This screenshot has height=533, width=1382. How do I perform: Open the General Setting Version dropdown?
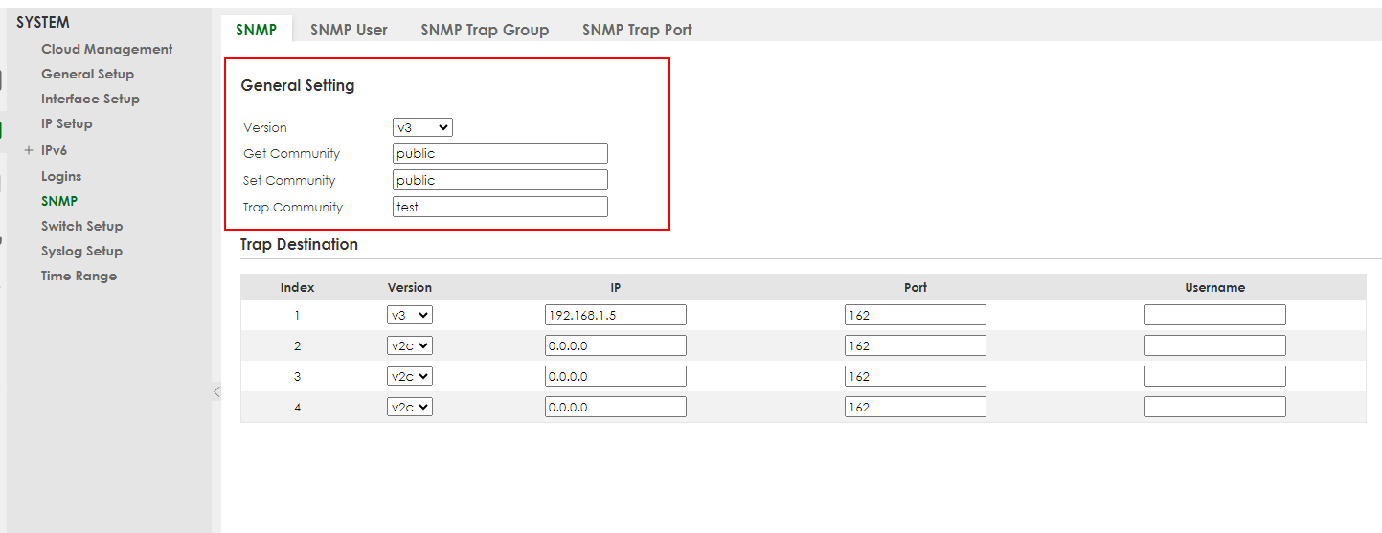[x=422, y=127]
